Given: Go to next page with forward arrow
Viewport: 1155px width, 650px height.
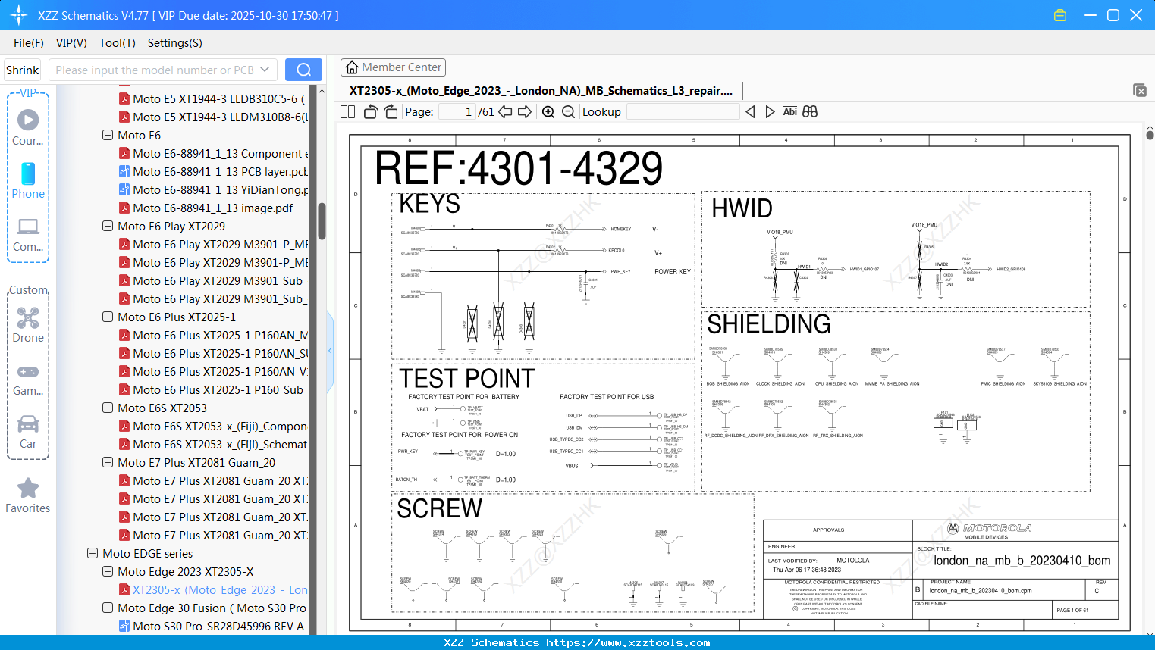Looking at the screenshot, I should pyautogui.click(x=525, y=111).
